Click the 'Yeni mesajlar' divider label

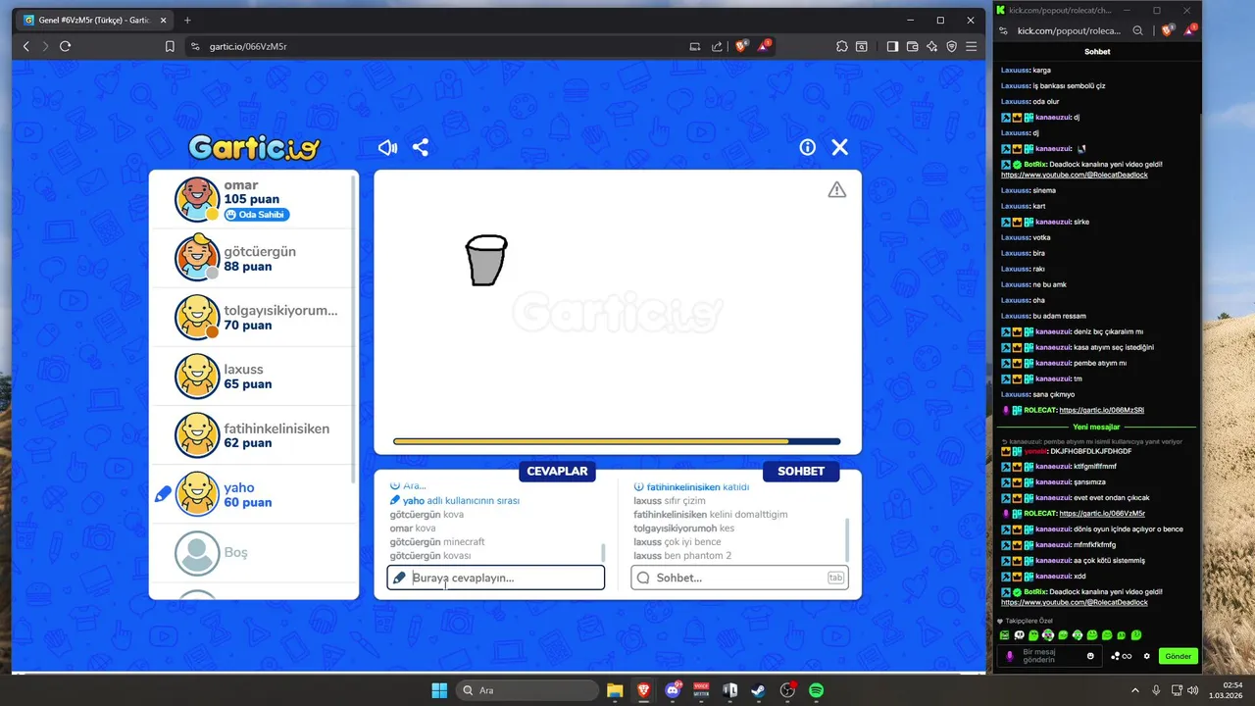(1096, 427)
